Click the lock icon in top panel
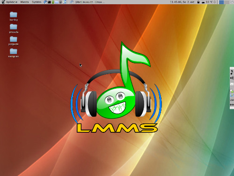Viewport: 234px width, 176px height. tap(198, 2)
